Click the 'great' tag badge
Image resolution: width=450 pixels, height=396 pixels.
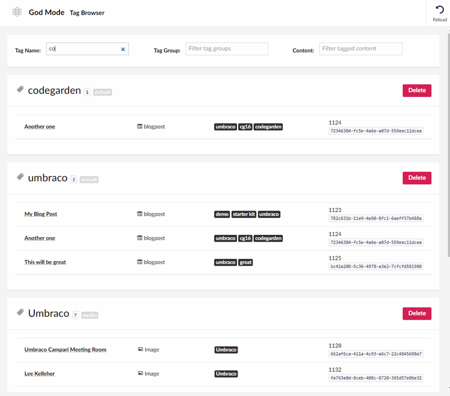(245, 262)
